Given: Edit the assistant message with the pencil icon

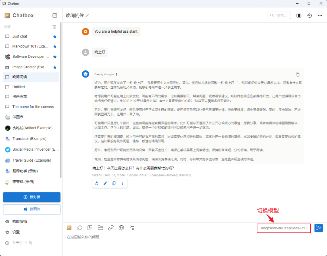Looking at the screenshot, I should coord(105,183).
